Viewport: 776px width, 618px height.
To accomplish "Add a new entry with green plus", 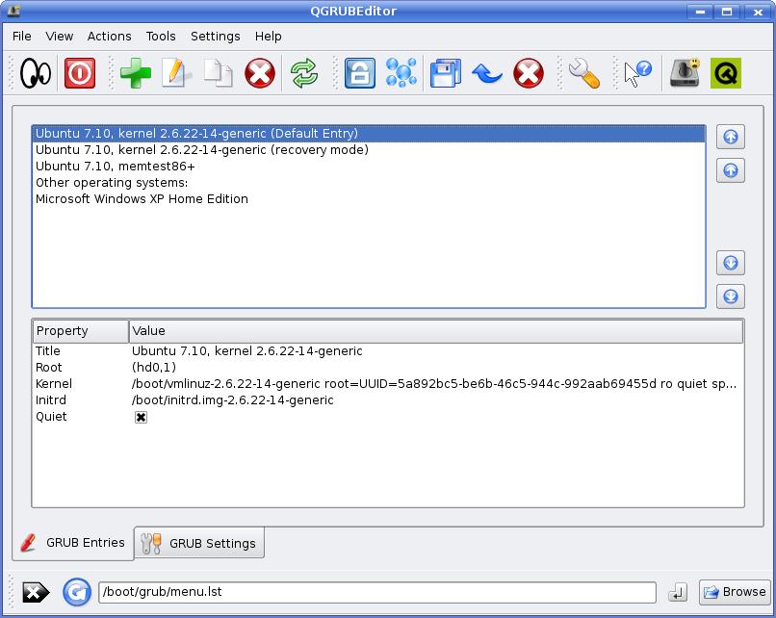I will [x=135, y=74].
